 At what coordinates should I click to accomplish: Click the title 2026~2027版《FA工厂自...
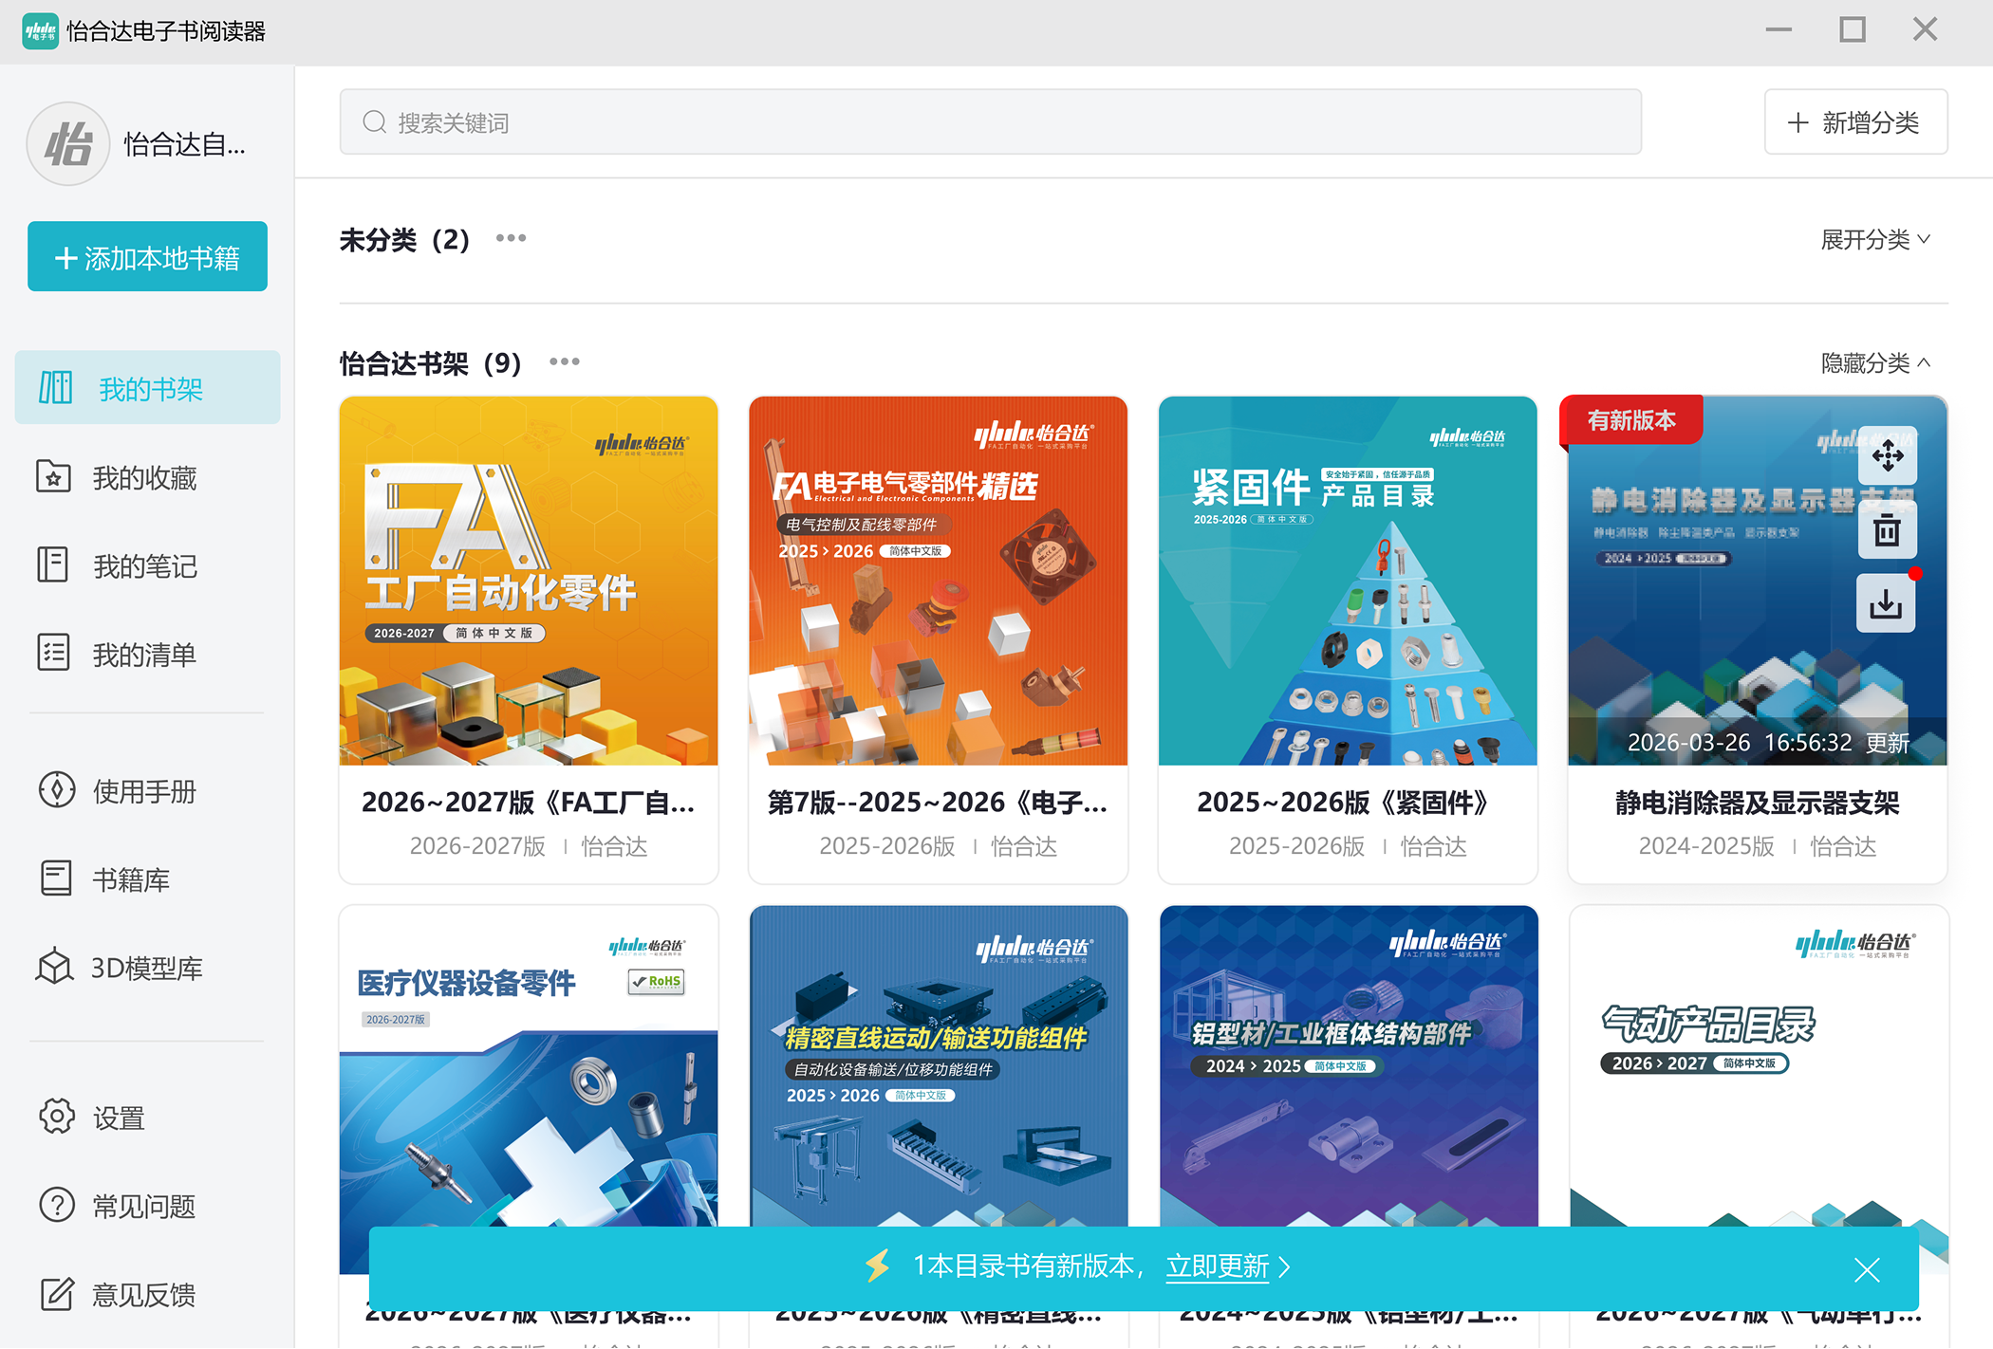(529, 803)
